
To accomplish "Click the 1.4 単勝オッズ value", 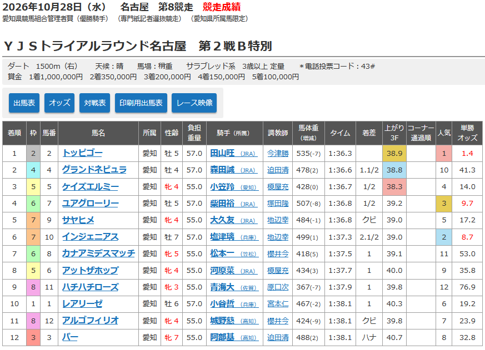I will click(467, 153).
